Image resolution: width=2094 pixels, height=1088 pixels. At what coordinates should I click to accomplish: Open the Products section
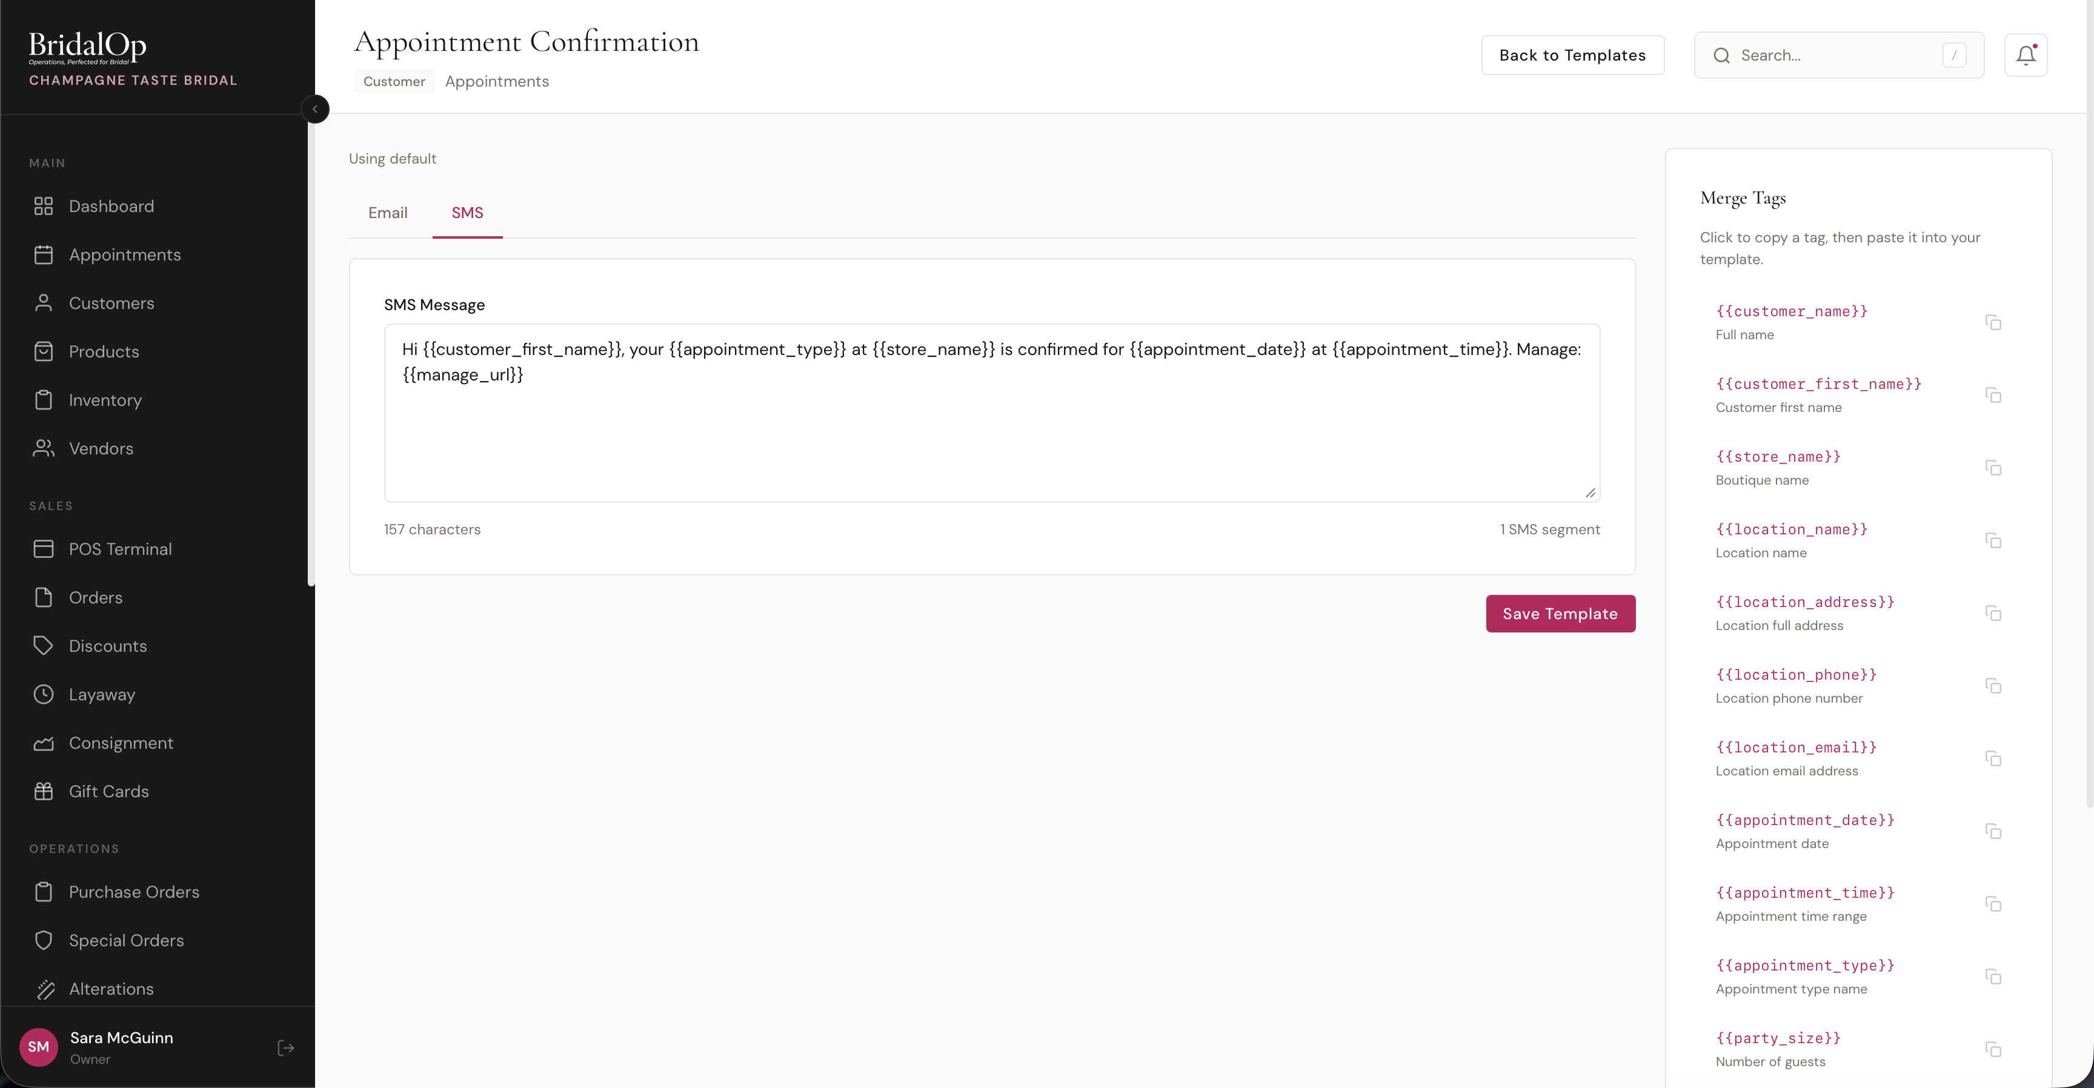(104, 351)
